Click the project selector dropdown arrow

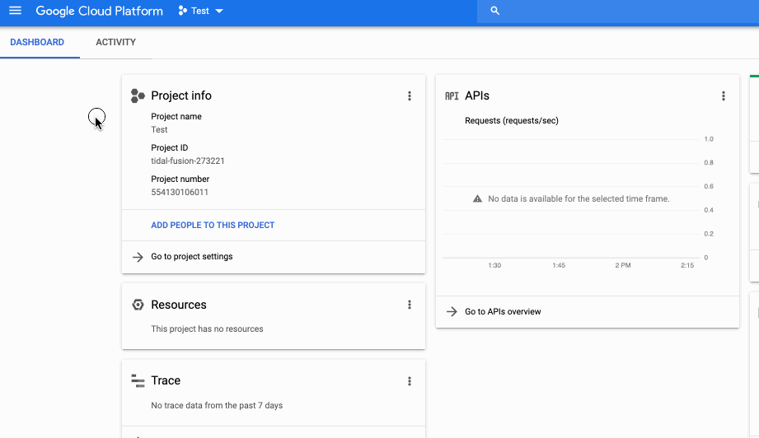(x=219, y=11)
